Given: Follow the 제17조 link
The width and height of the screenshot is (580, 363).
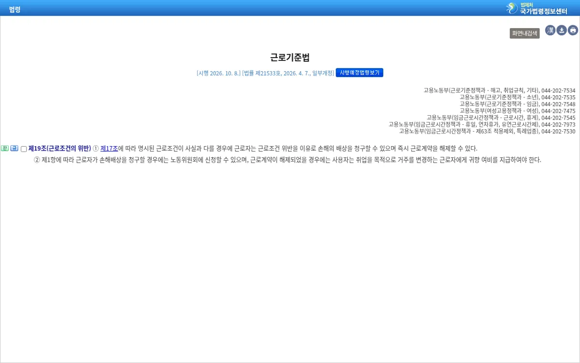Looking at the screenshot, I should (x=109, y=149).
